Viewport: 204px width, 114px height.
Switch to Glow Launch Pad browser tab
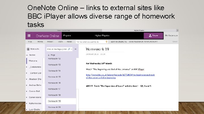64,30
